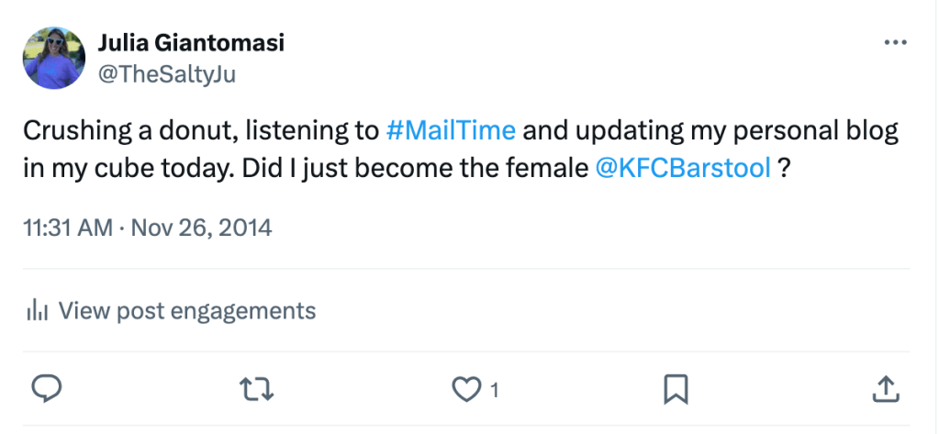Follow the #MailTime hashtag link
This screenshot has height=434, width=939.
click(x=451, y=130)
